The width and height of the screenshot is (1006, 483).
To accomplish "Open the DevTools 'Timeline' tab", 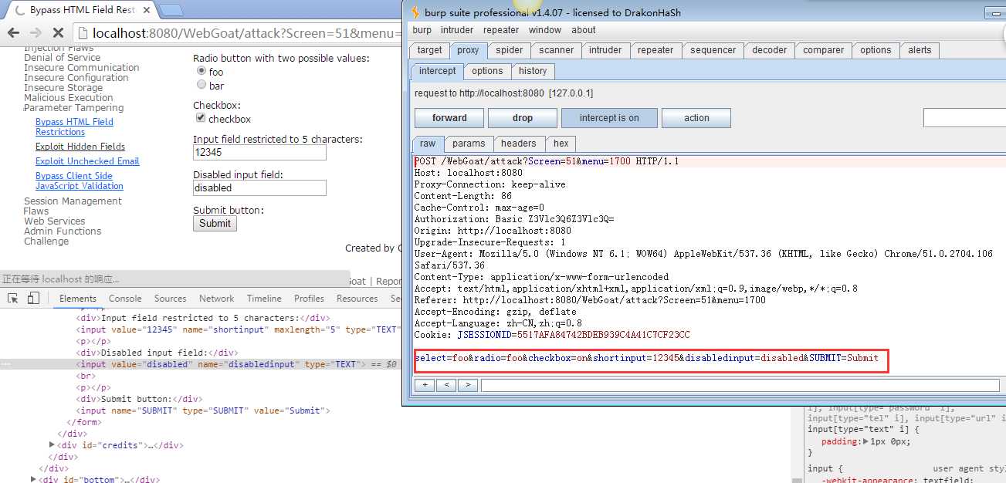I will 264,299.
